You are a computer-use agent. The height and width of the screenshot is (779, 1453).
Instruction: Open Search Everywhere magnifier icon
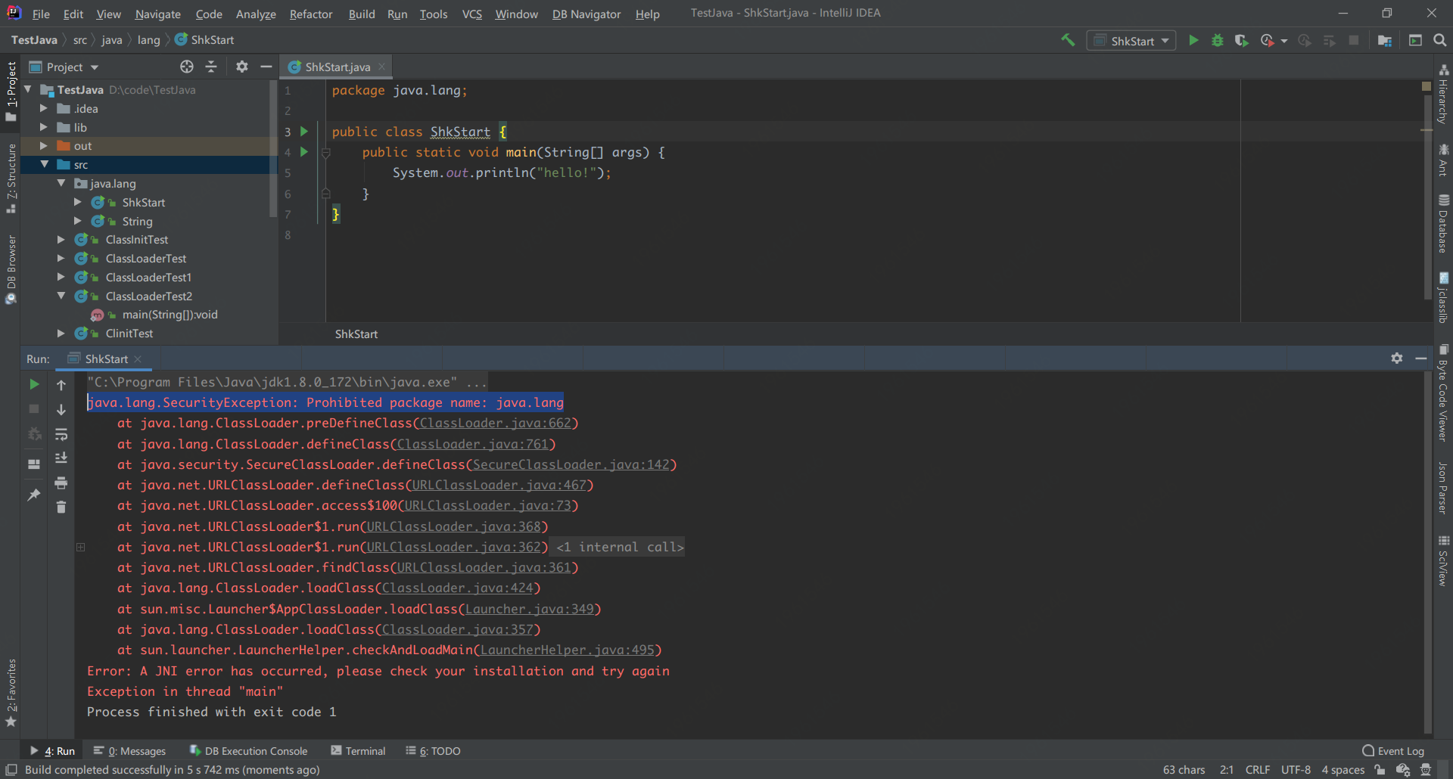click(1439, 40)
